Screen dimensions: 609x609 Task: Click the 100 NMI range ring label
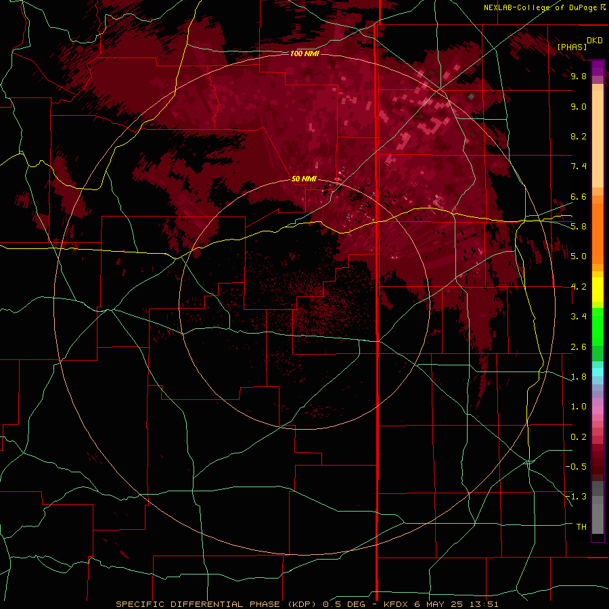point(304,53)
